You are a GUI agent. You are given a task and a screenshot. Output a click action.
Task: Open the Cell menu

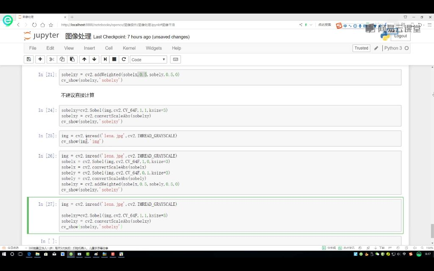coord(109,48)
